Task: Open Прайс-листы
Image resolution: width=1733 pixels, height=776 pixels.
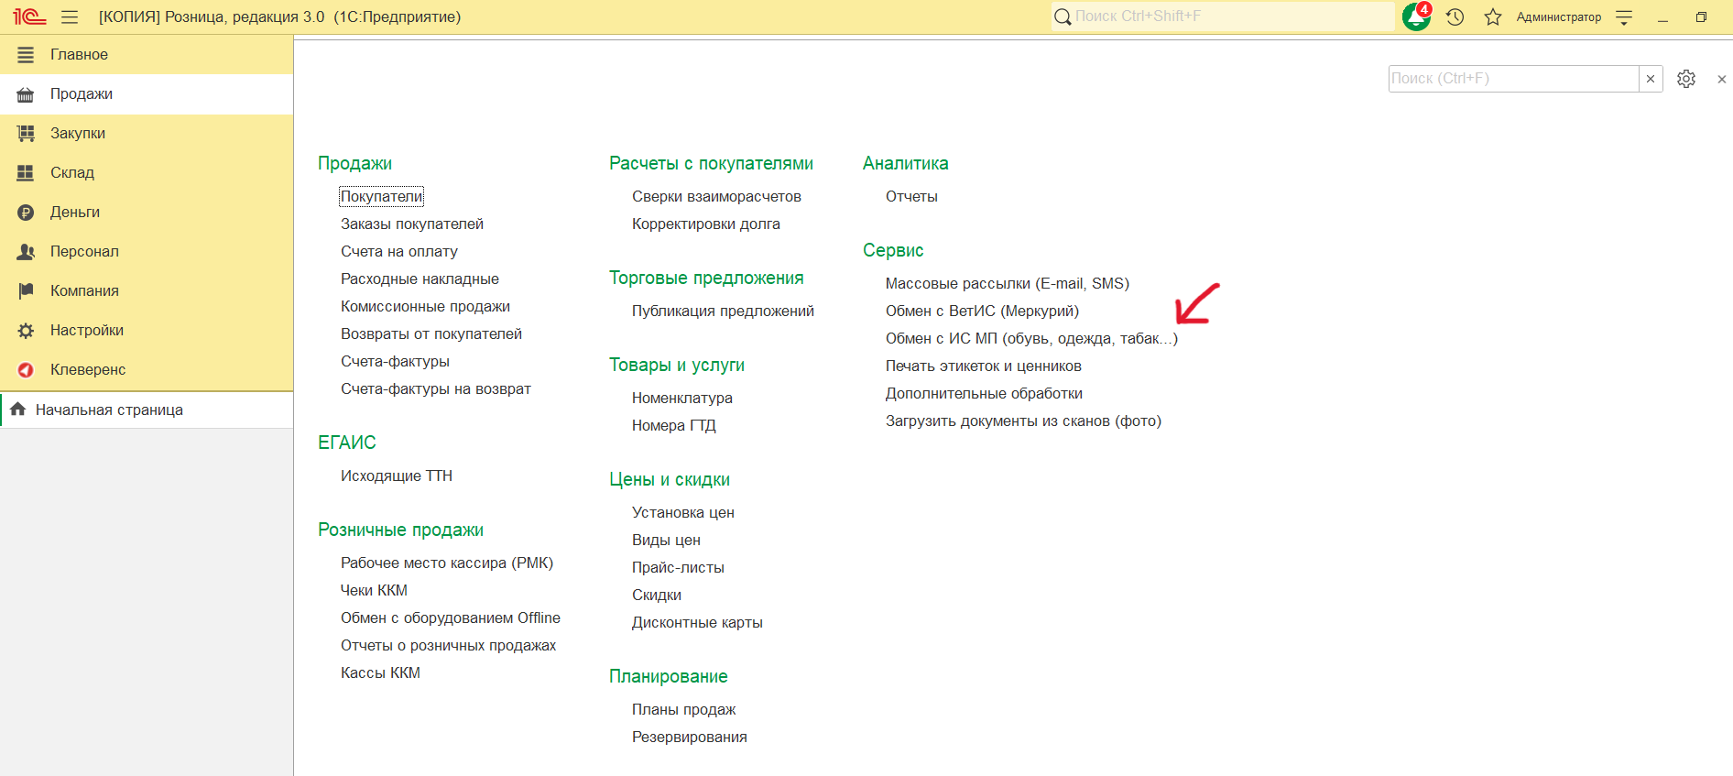Action: [678, 567]
